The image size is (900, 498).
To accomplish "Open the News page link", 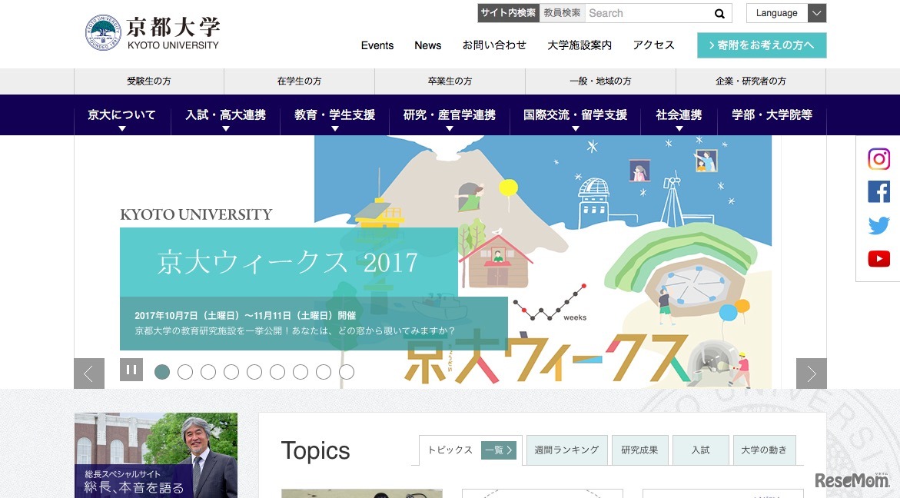I will [427, 45].
